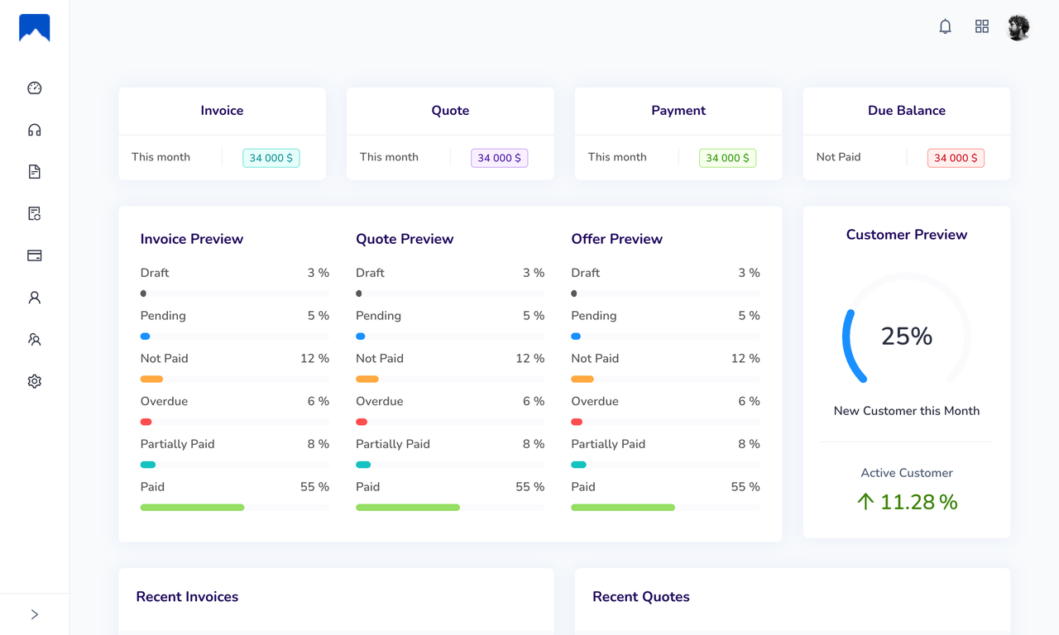The image size is (1059, 635).
Task: Expand the sidebar with the arrow
Action: point(34,614)
